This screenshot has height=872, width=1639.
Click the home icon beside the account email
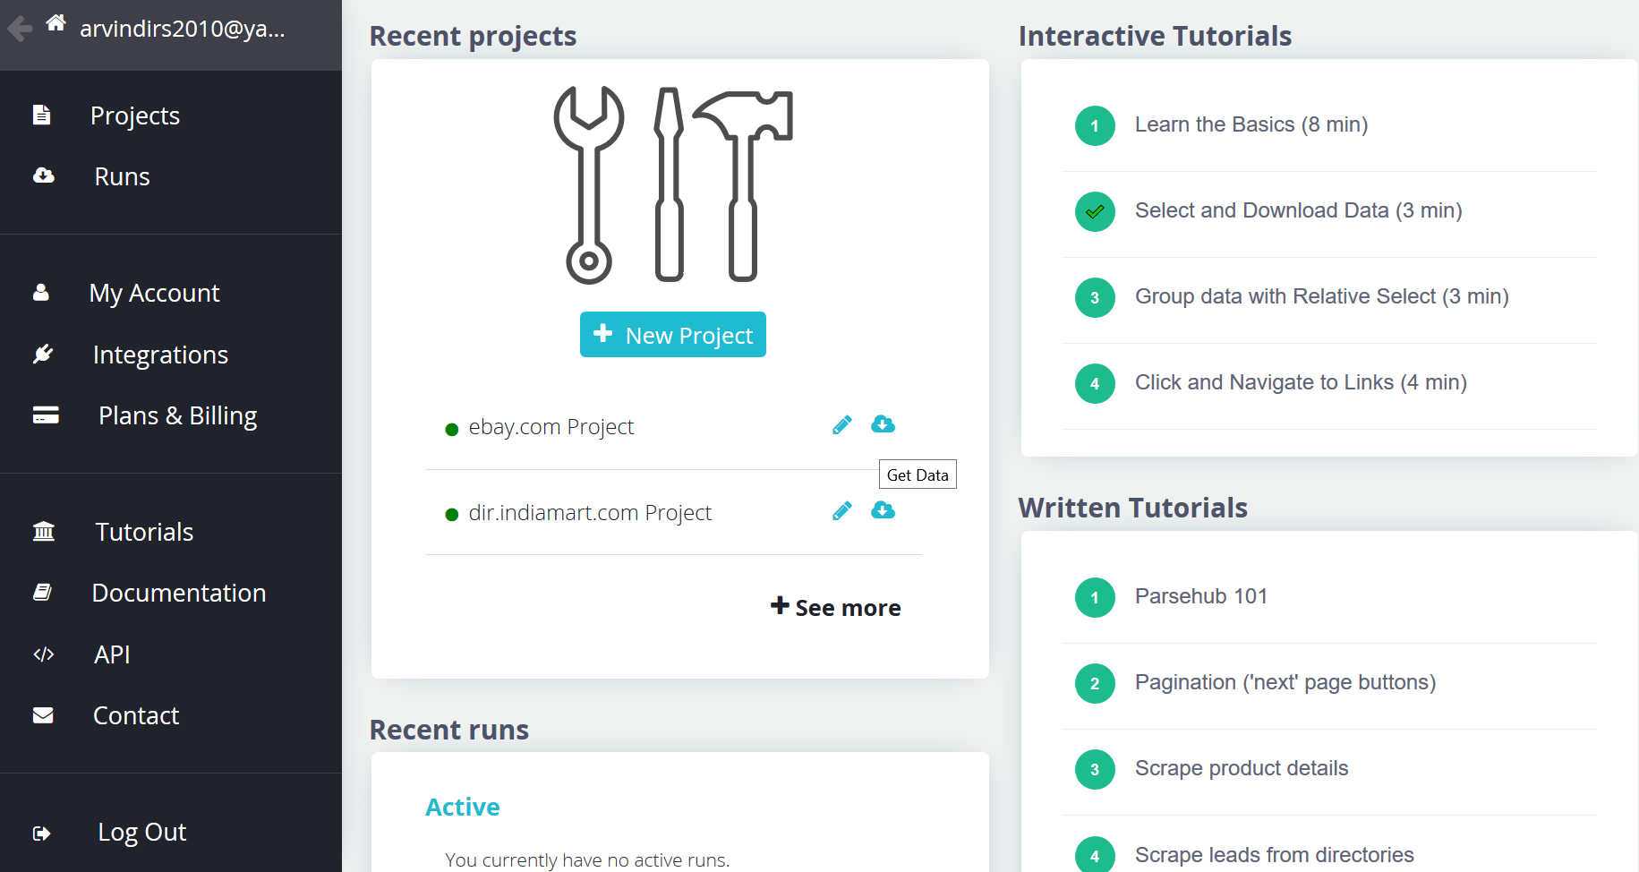click(55, 23)
